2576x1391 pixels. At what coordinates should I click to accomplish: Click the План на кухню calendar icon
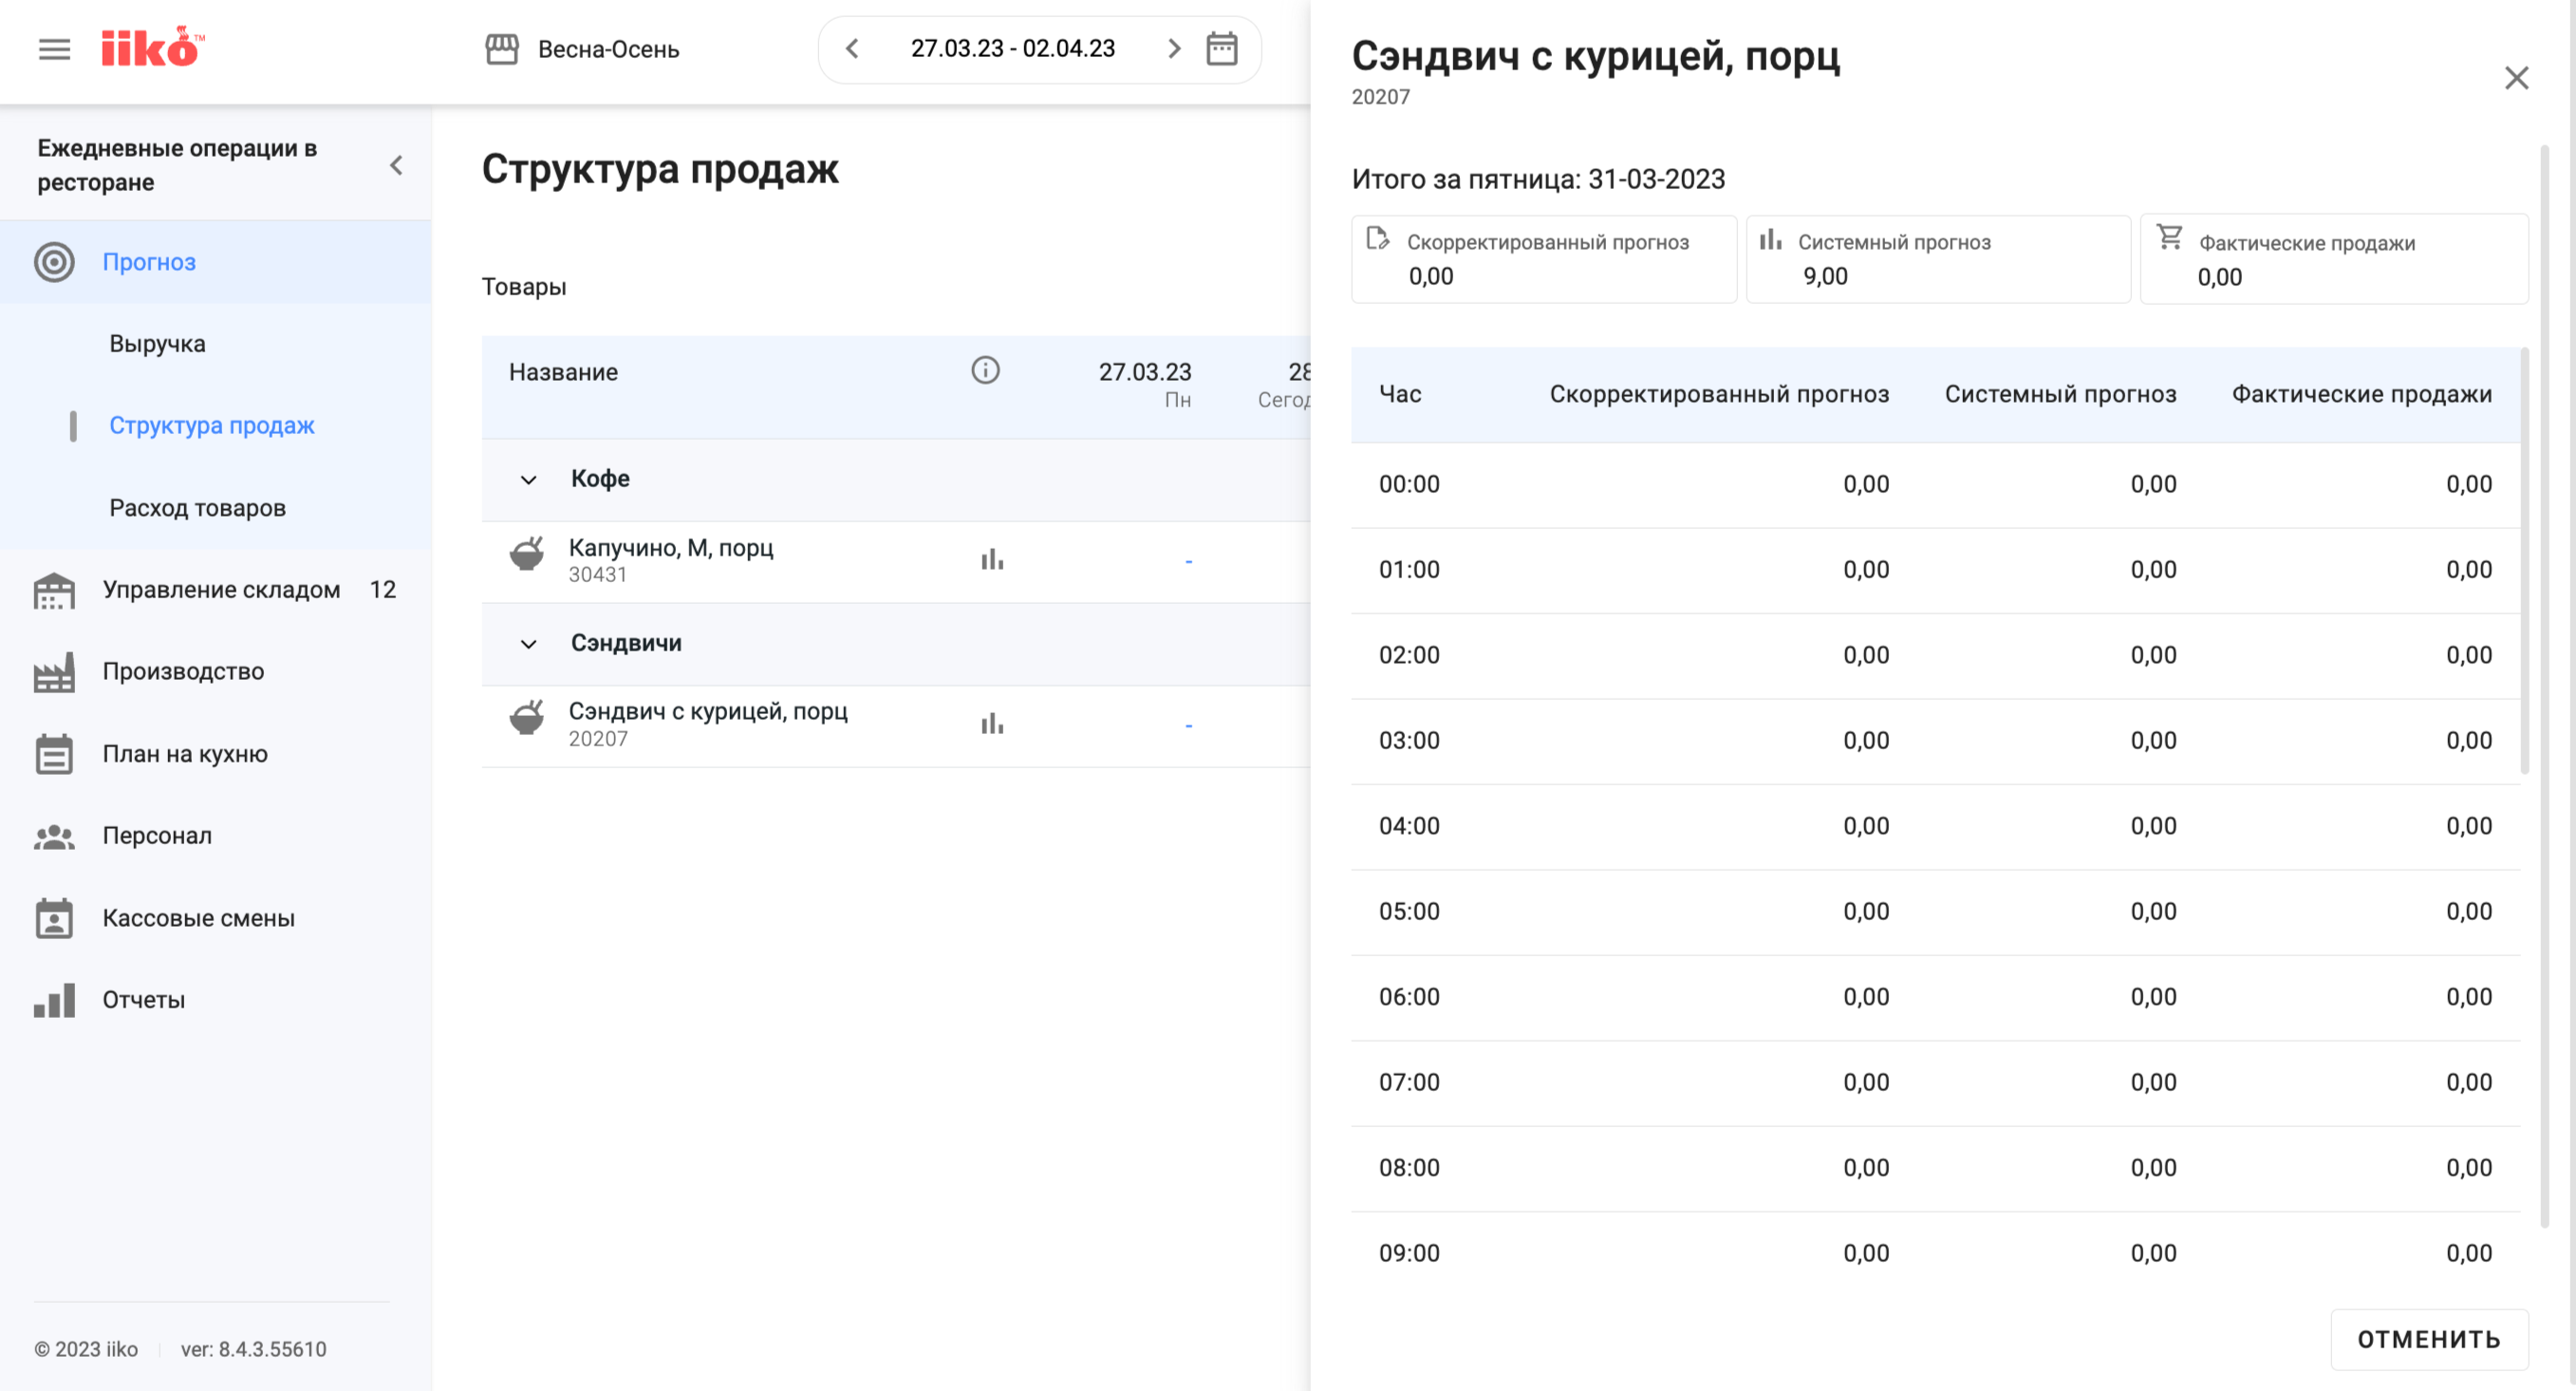tap(54, 754)
